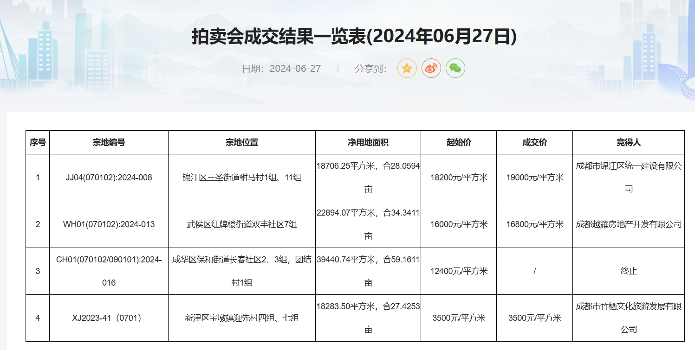This screenshot has width=695, height=350.
Task: Click winner 成都市竹栖文化旅游发展有限公司
Action: point(629,318)
